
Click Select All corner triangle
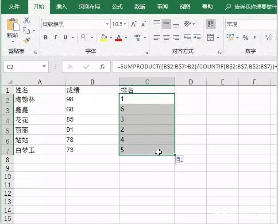point(10,82)
